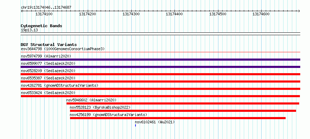Click ruler position 13174600
This screenshot has height=139, width=310.
[x=261, y=14]
